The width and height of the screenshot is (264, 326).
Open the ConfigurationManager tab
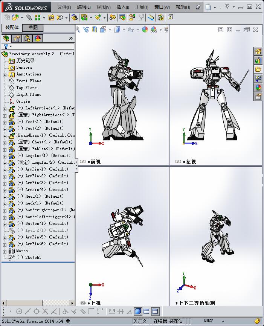tap(27, 38)
